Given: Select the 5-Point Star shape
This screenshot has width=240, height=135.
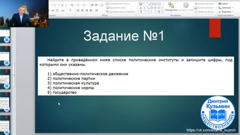Looking at the screenshot, I should click(x=159, y=11).
